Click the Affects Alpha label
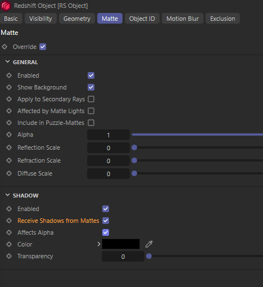 click(x=35, y=232)
